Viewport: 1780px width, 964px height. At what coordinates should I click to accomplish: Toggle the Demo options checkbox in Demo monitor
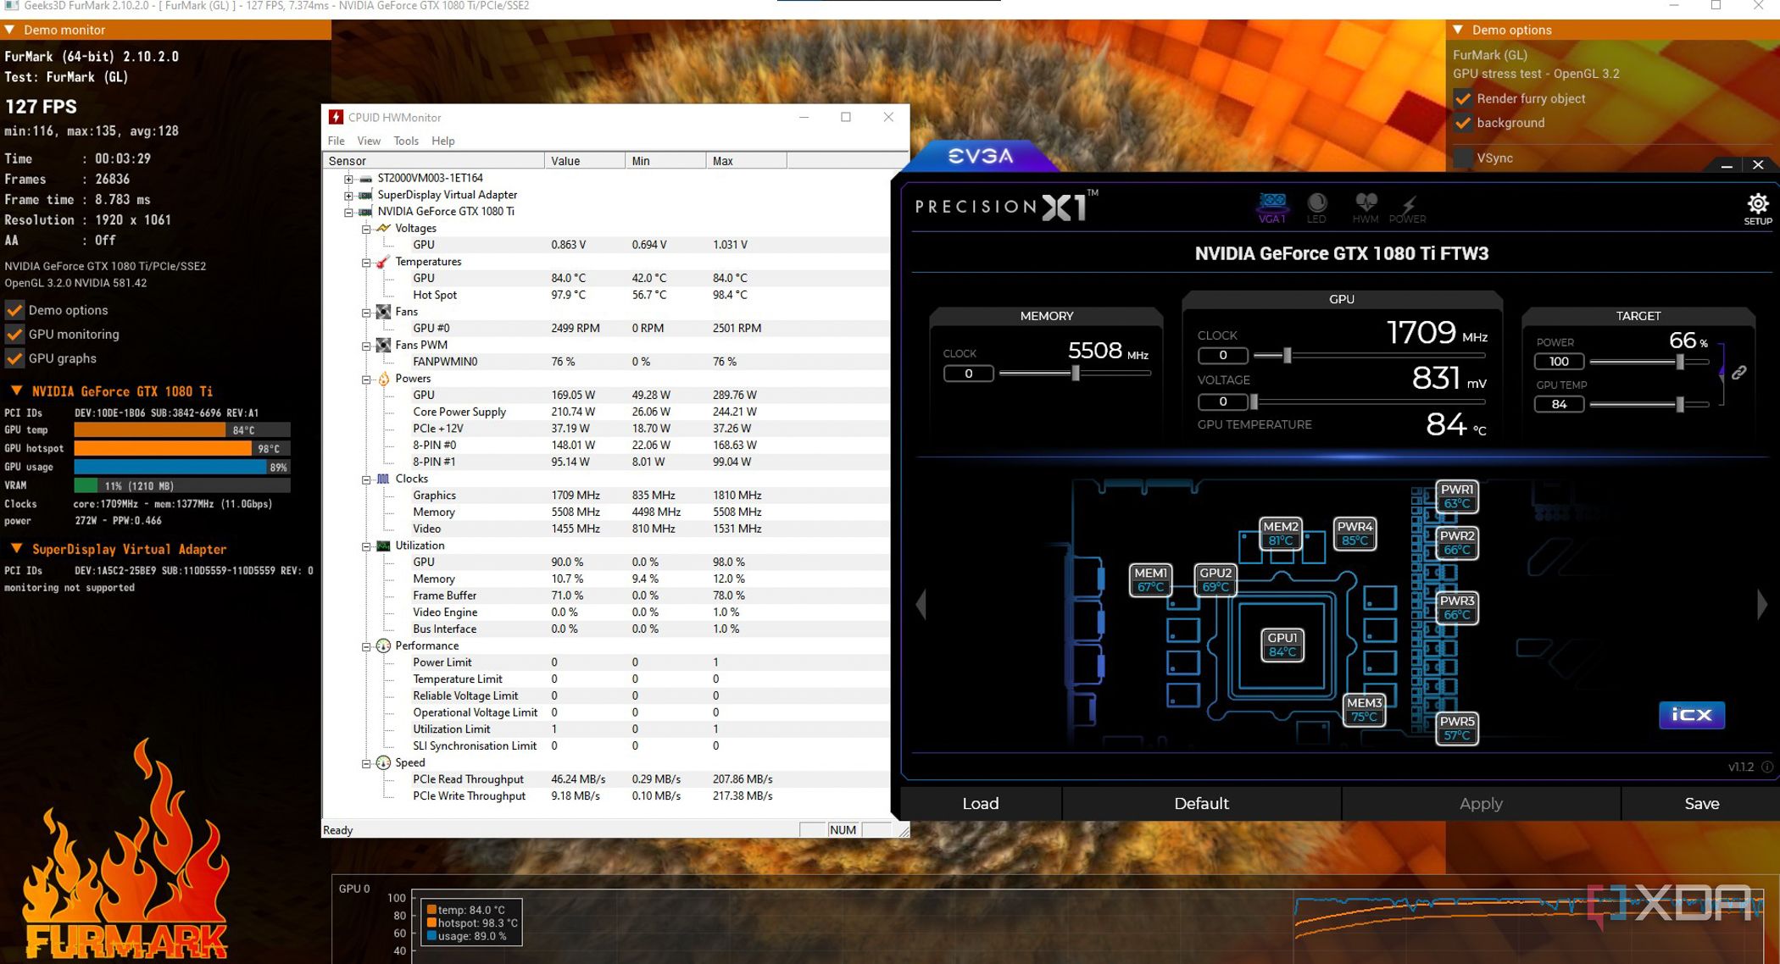pyautogui.click(x=14, y=310)
